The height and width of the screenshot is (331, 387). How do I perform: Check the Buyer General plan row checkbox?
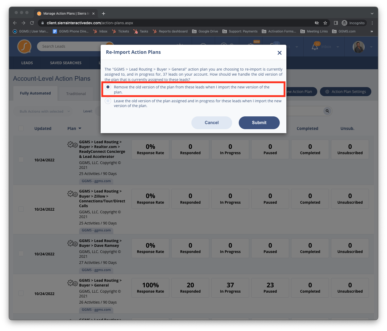coord(21,293)
